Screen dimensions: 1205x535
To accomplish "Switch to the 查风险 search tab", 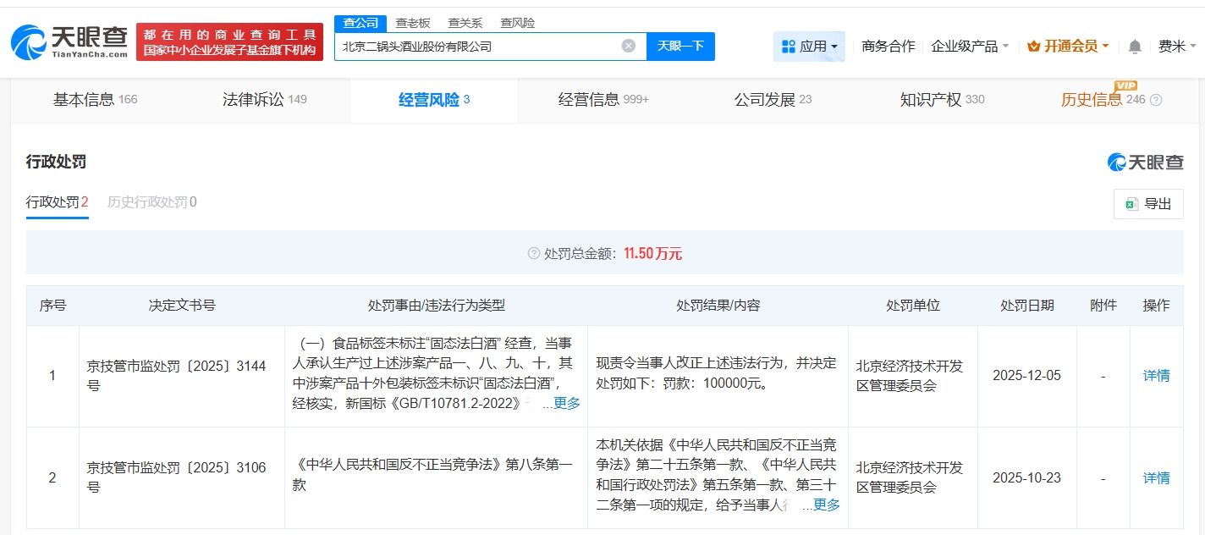I will point(518,23).
